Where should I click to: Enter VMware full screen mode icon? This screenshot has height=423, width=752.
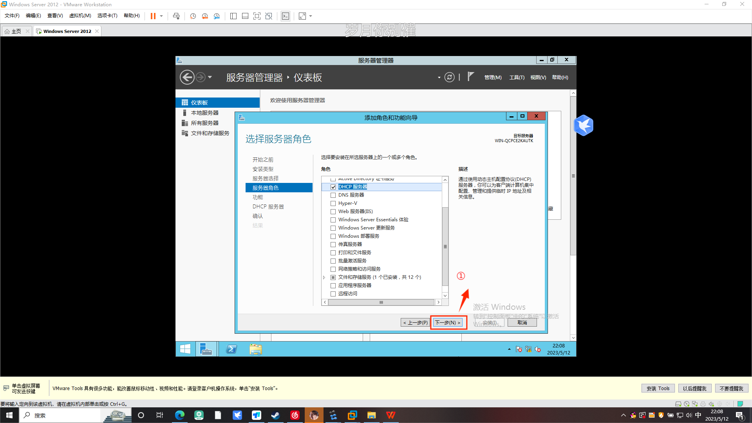[257, 16]
